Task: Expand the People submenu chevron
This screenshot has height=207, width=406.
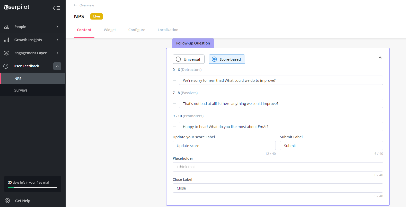Action: coord(57,27)
